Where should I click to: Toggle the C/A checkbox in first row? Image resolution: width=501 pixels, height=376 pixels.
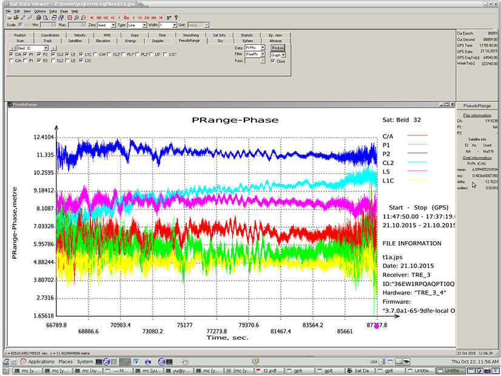click(12, 54)
